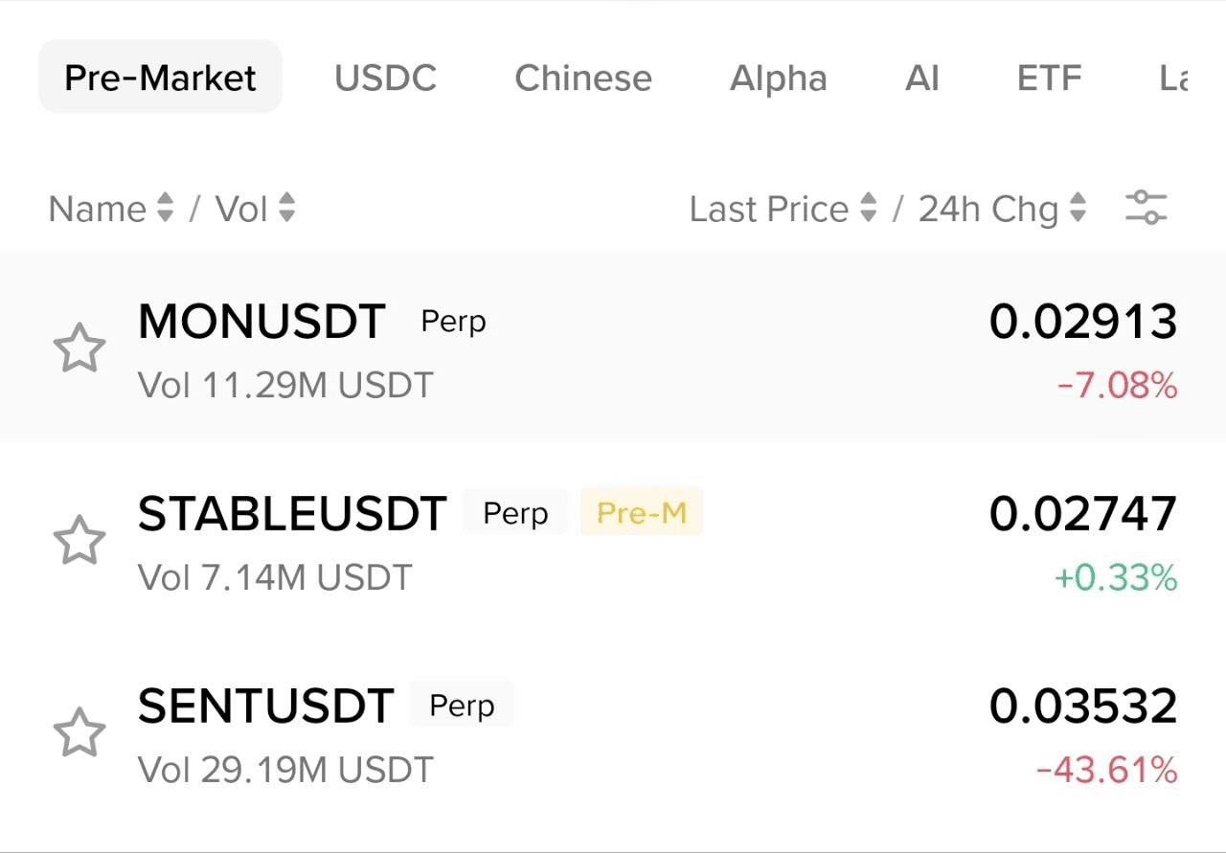Open the ETF tab
The height and width of the screenshot is (853, 1226).
click(1049, 78)
